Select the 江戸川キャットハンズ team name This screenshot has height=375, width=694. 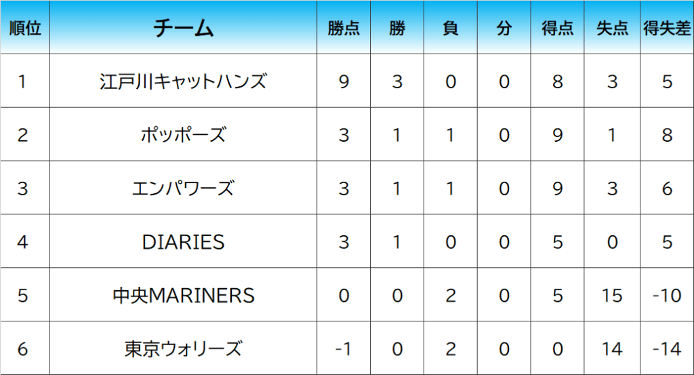183,81
